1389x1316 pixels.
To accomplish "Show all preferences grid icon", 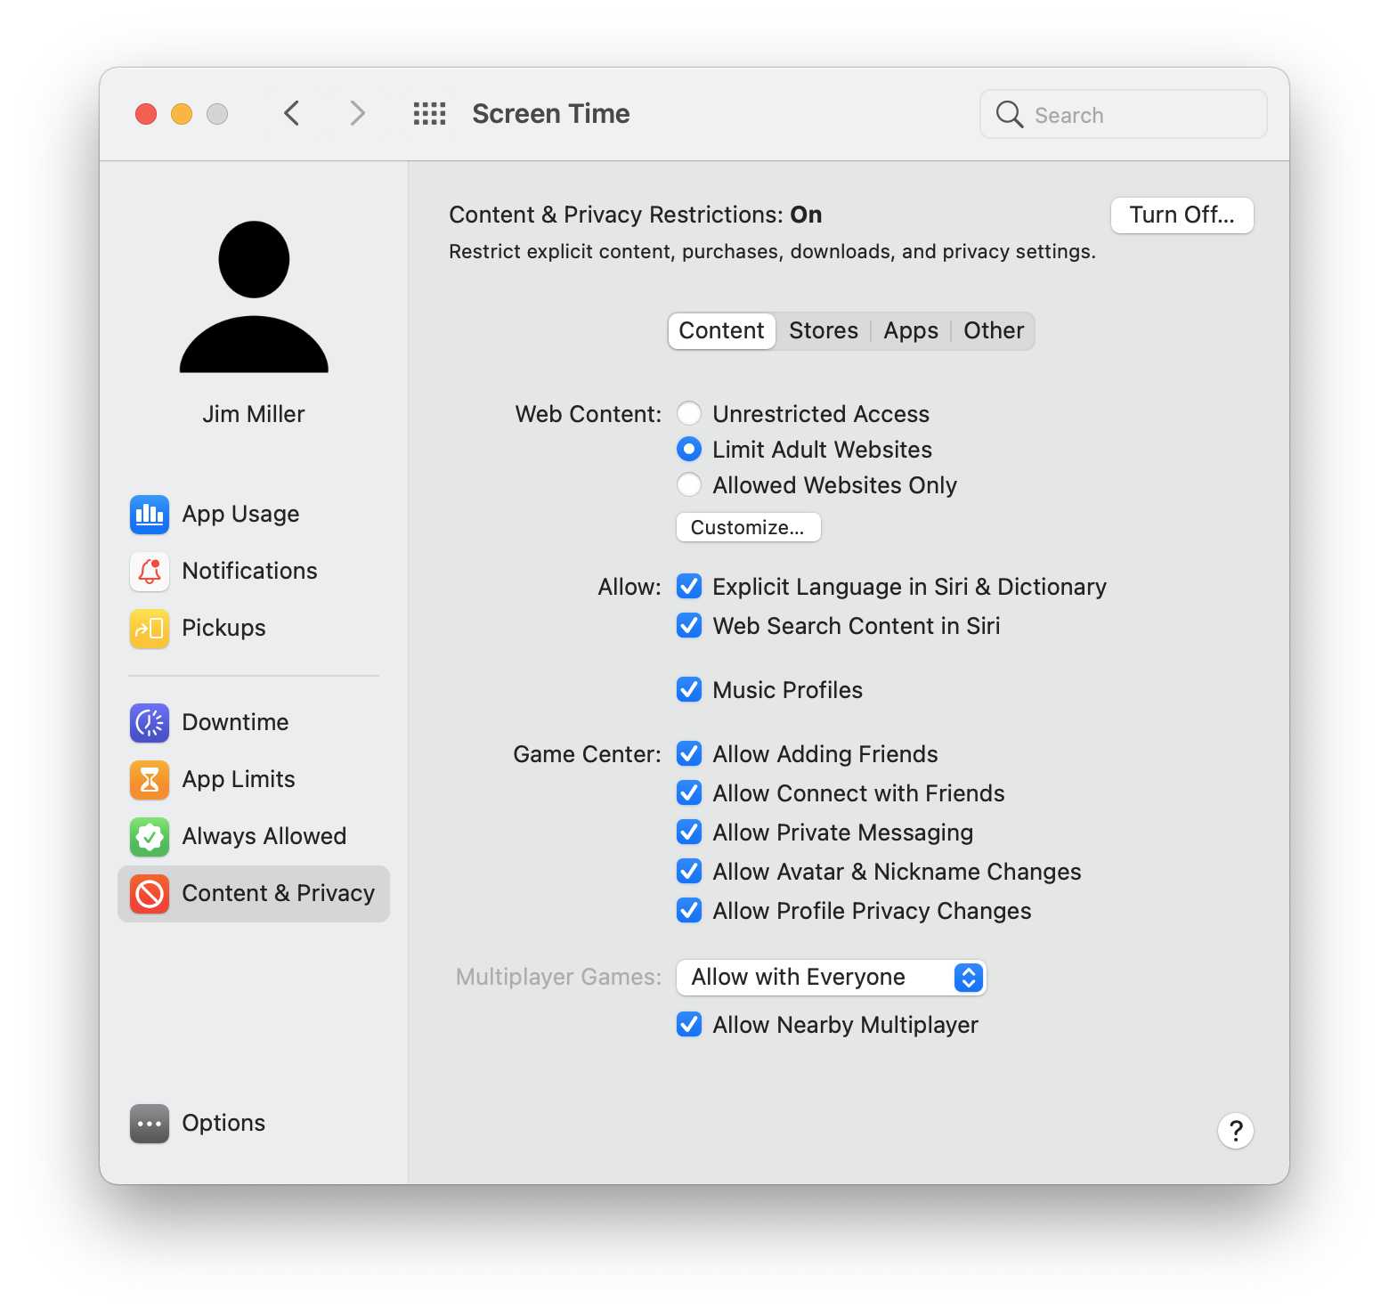I will pos(429,114).
